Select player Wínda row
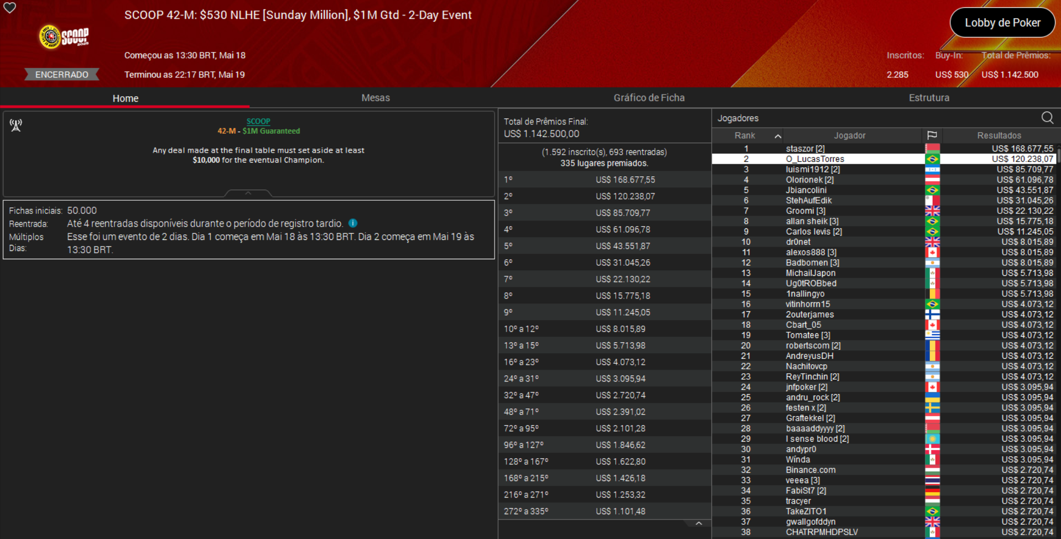 pos(884,459)
